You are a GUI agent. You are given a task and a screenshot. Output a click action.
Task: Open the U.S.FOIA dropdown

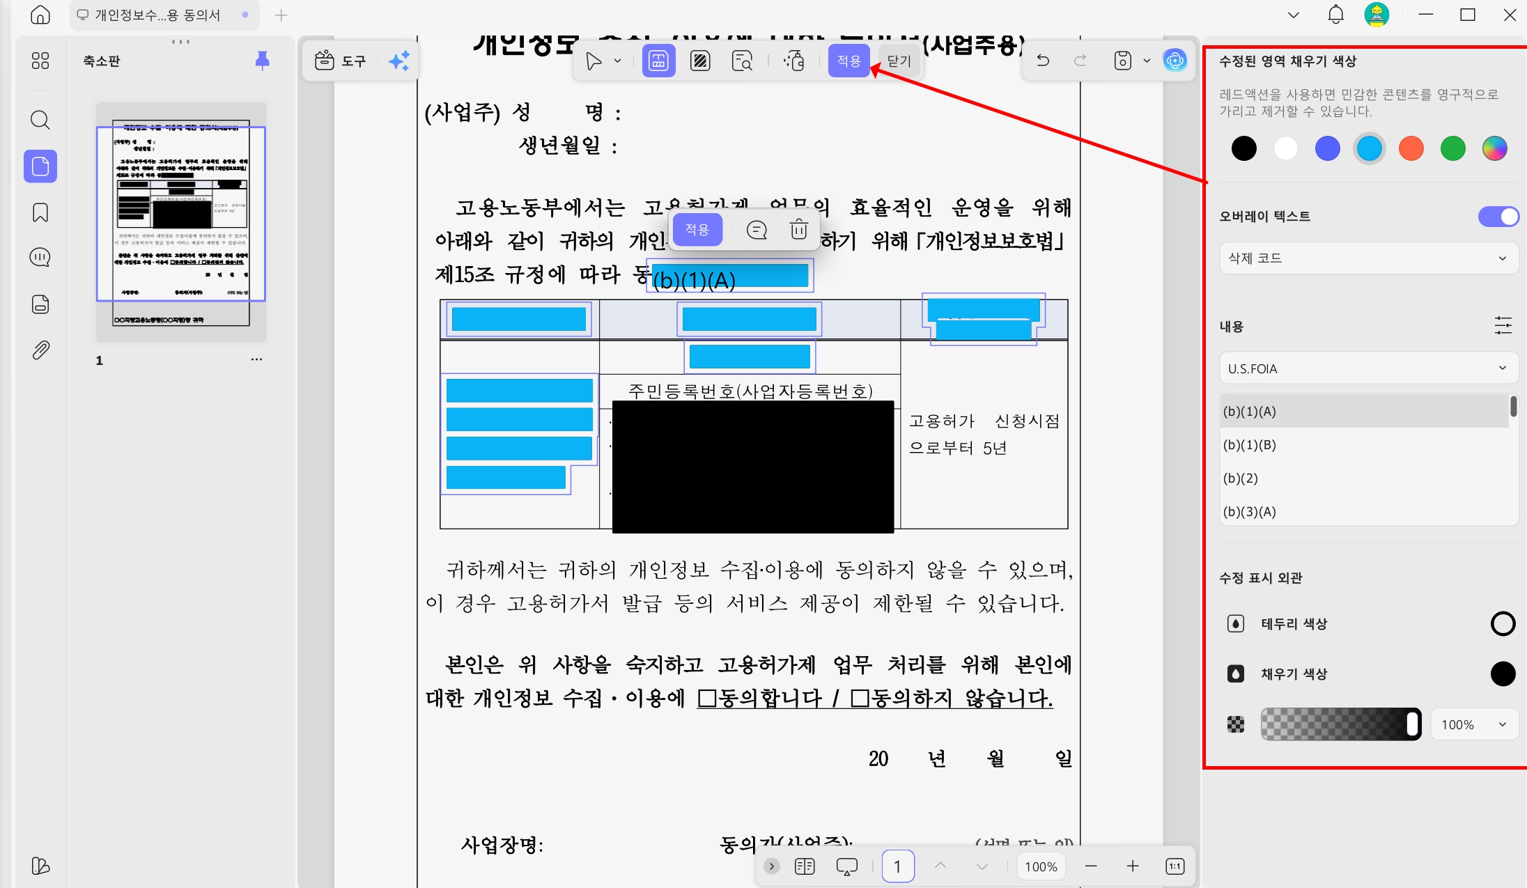tap(1368, 368)
